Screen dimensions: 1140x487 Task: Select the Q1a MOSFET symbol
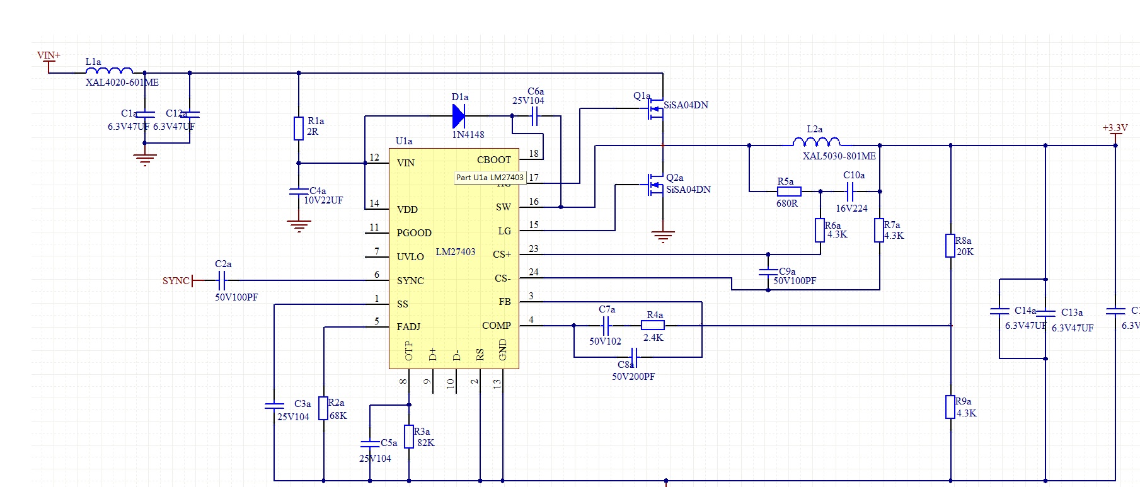point(655,109)
